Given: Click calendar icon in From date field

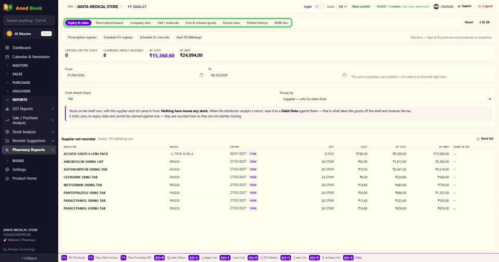Looking at the screenshot, I should click(201, 75).
